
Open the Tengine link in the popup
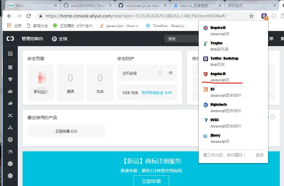coord(216,43)
